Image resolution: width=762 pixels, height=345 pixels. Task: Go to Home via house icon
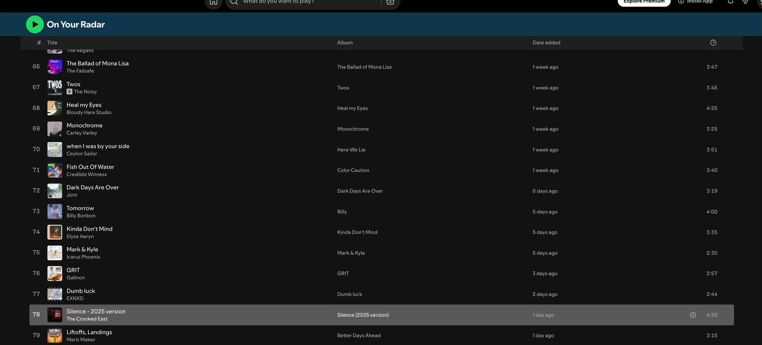[213, 2]
